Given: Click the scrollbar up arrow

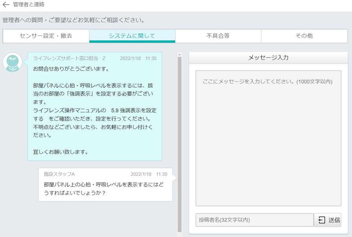Looking at the screenshot, I should [180, 54].
